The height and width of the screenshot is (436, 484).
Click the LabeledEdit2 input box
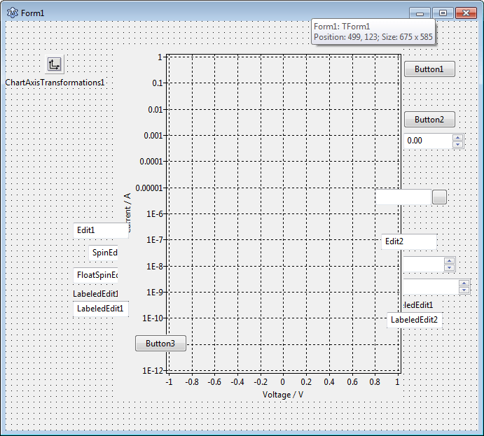click(414, 320)
